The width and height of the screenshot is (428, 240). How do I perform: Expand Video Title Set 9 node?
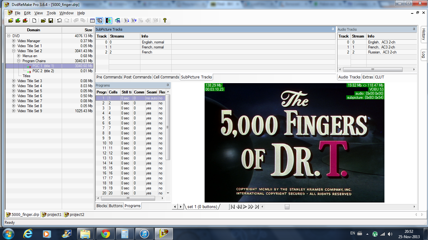tap(14, 111)
